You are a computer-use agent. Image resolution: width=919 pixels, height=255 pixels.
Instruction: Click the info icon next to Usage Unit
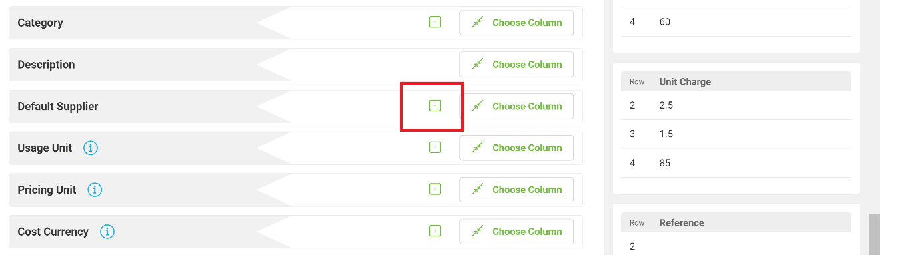point(91,148)
